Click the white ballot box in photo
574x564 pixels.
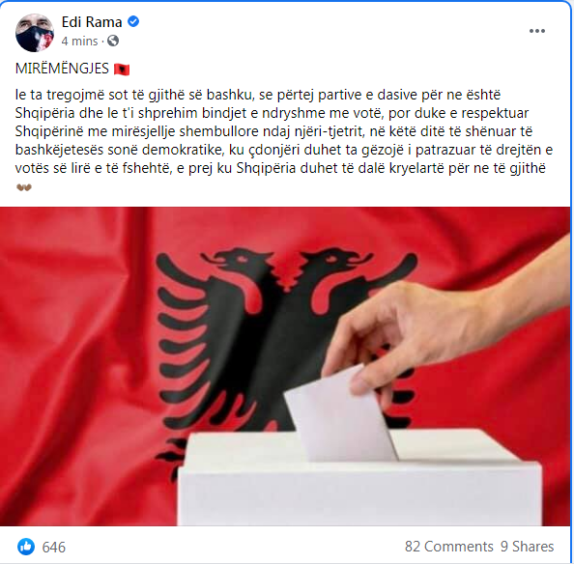[359, 479]
